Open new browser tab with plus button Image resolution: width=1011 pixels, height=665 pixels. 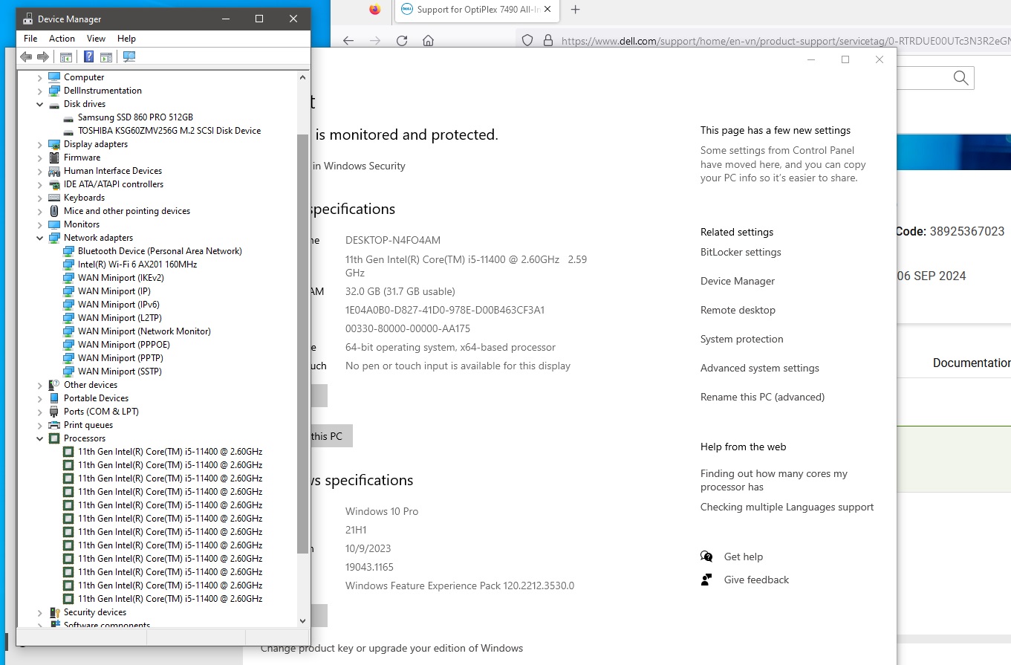(575, 10)
